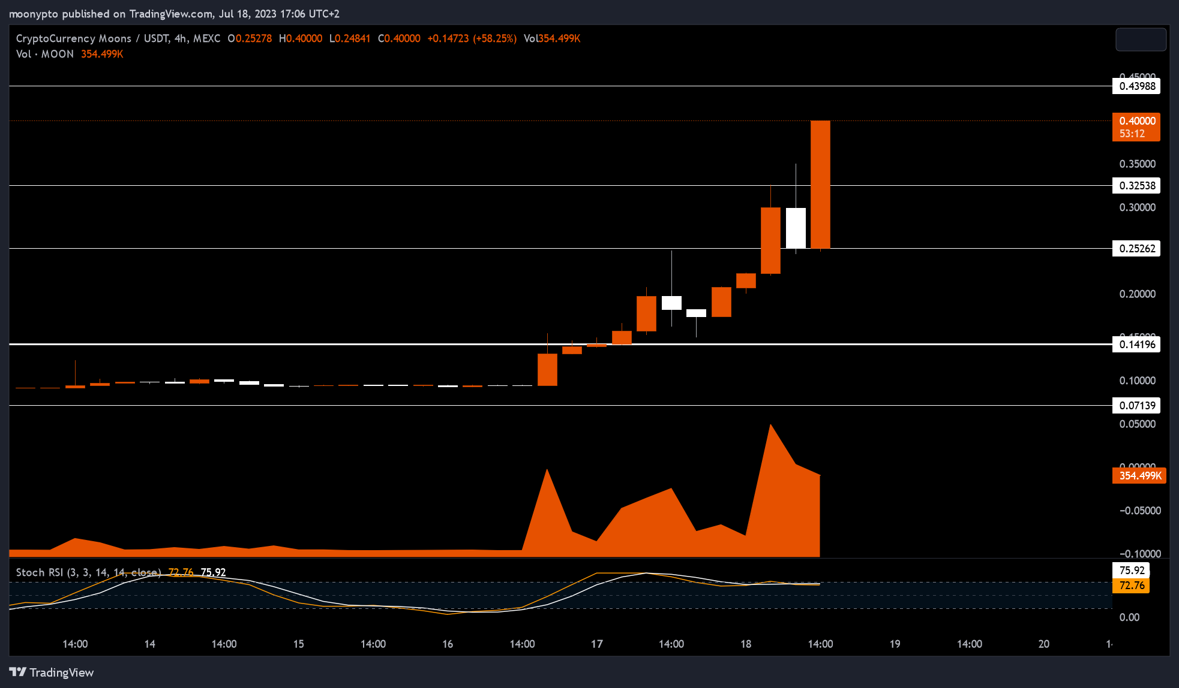Click the price scale value 0.20000
Image resolution: width=1179 pixels, height=688 pixels.
coord(1137,294)
